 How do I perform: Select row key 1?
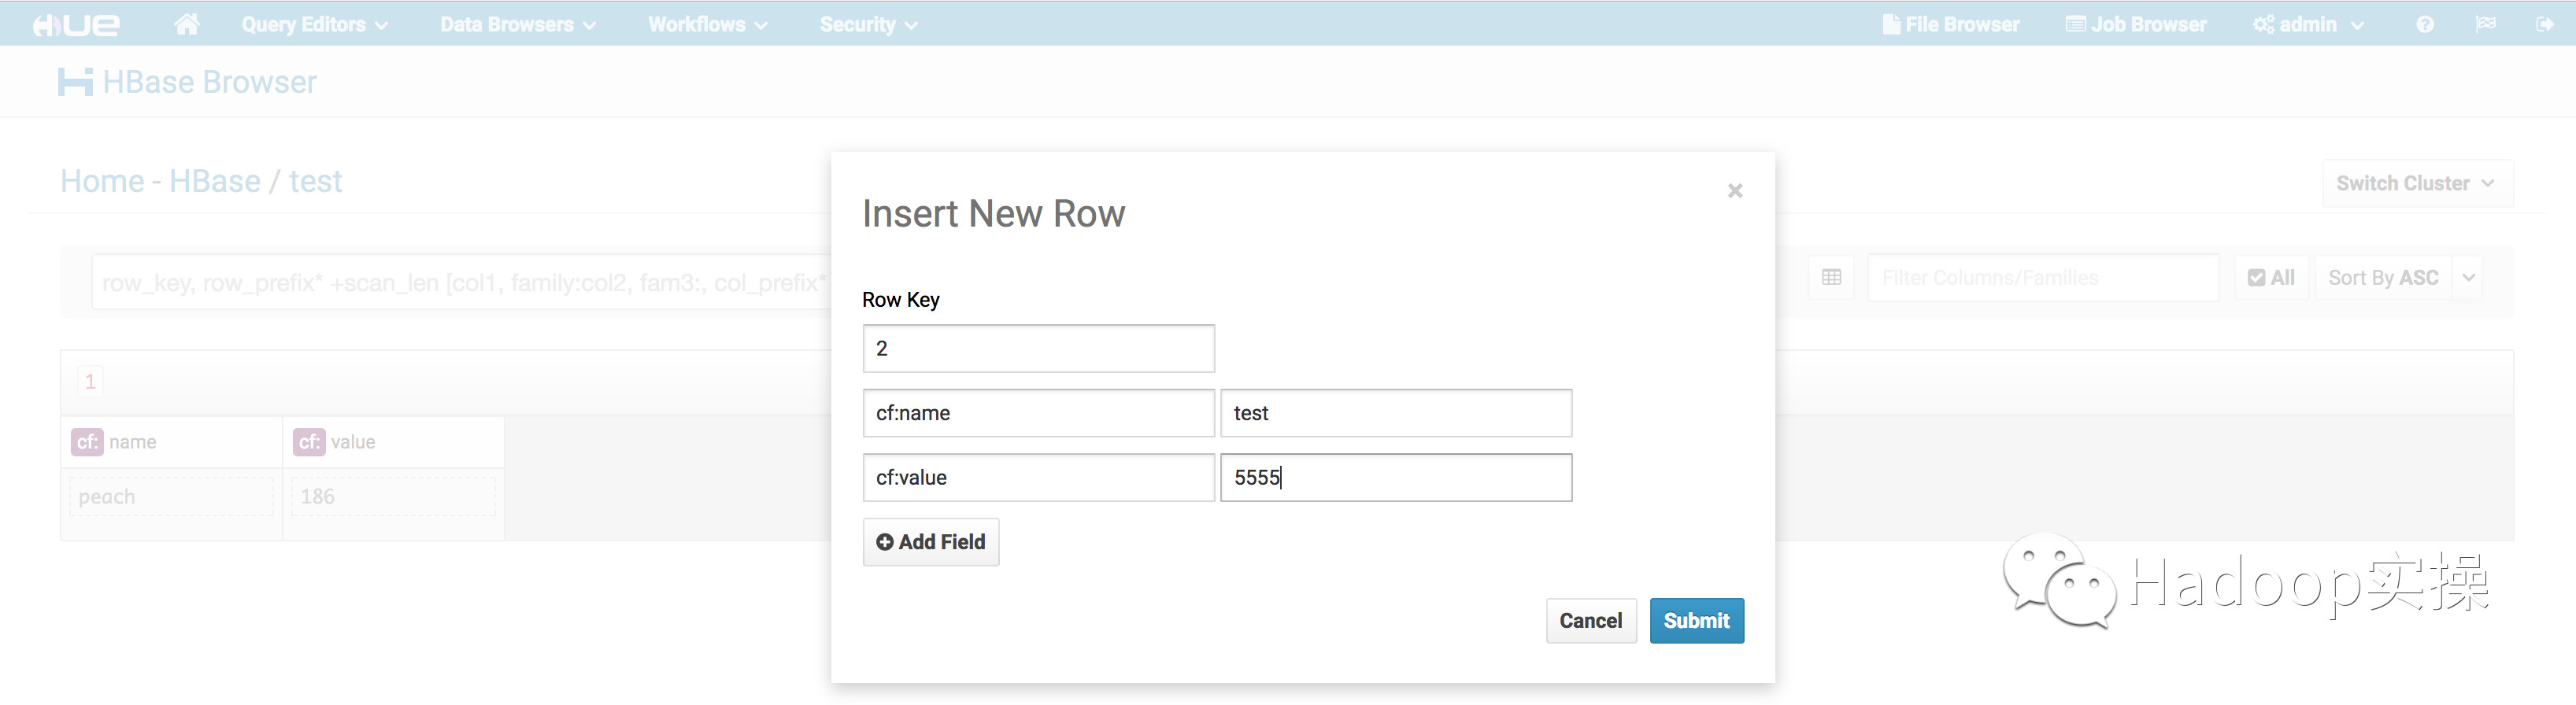click(90, 381)
